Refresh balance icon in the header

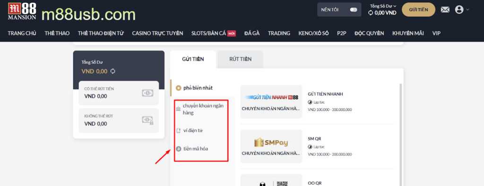pos(371,13)
